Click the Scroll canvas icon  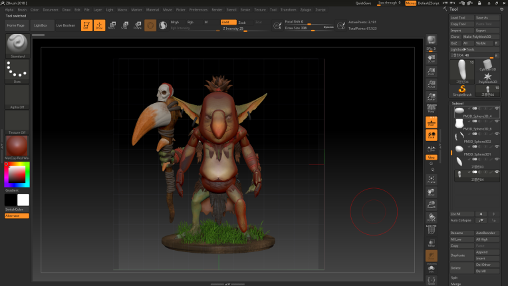[x=432, y=59]
